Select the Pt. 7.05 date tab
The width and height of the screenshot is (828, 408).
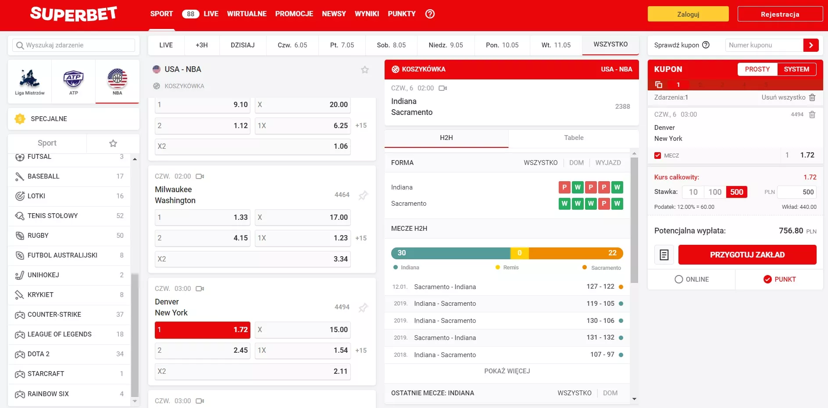pos(342,45)
